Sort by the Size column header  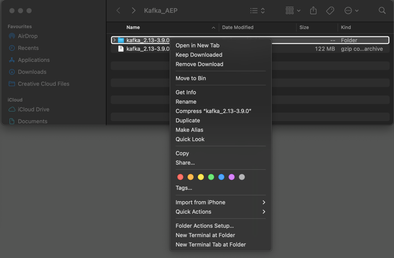[304, 27]
